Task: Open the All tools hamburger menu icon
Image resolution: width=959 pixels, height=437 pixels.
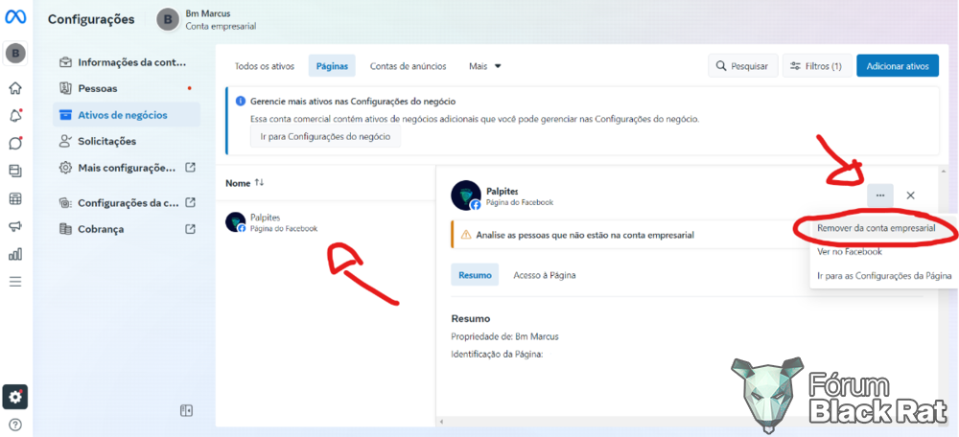Action: click(x=15, y=282)
